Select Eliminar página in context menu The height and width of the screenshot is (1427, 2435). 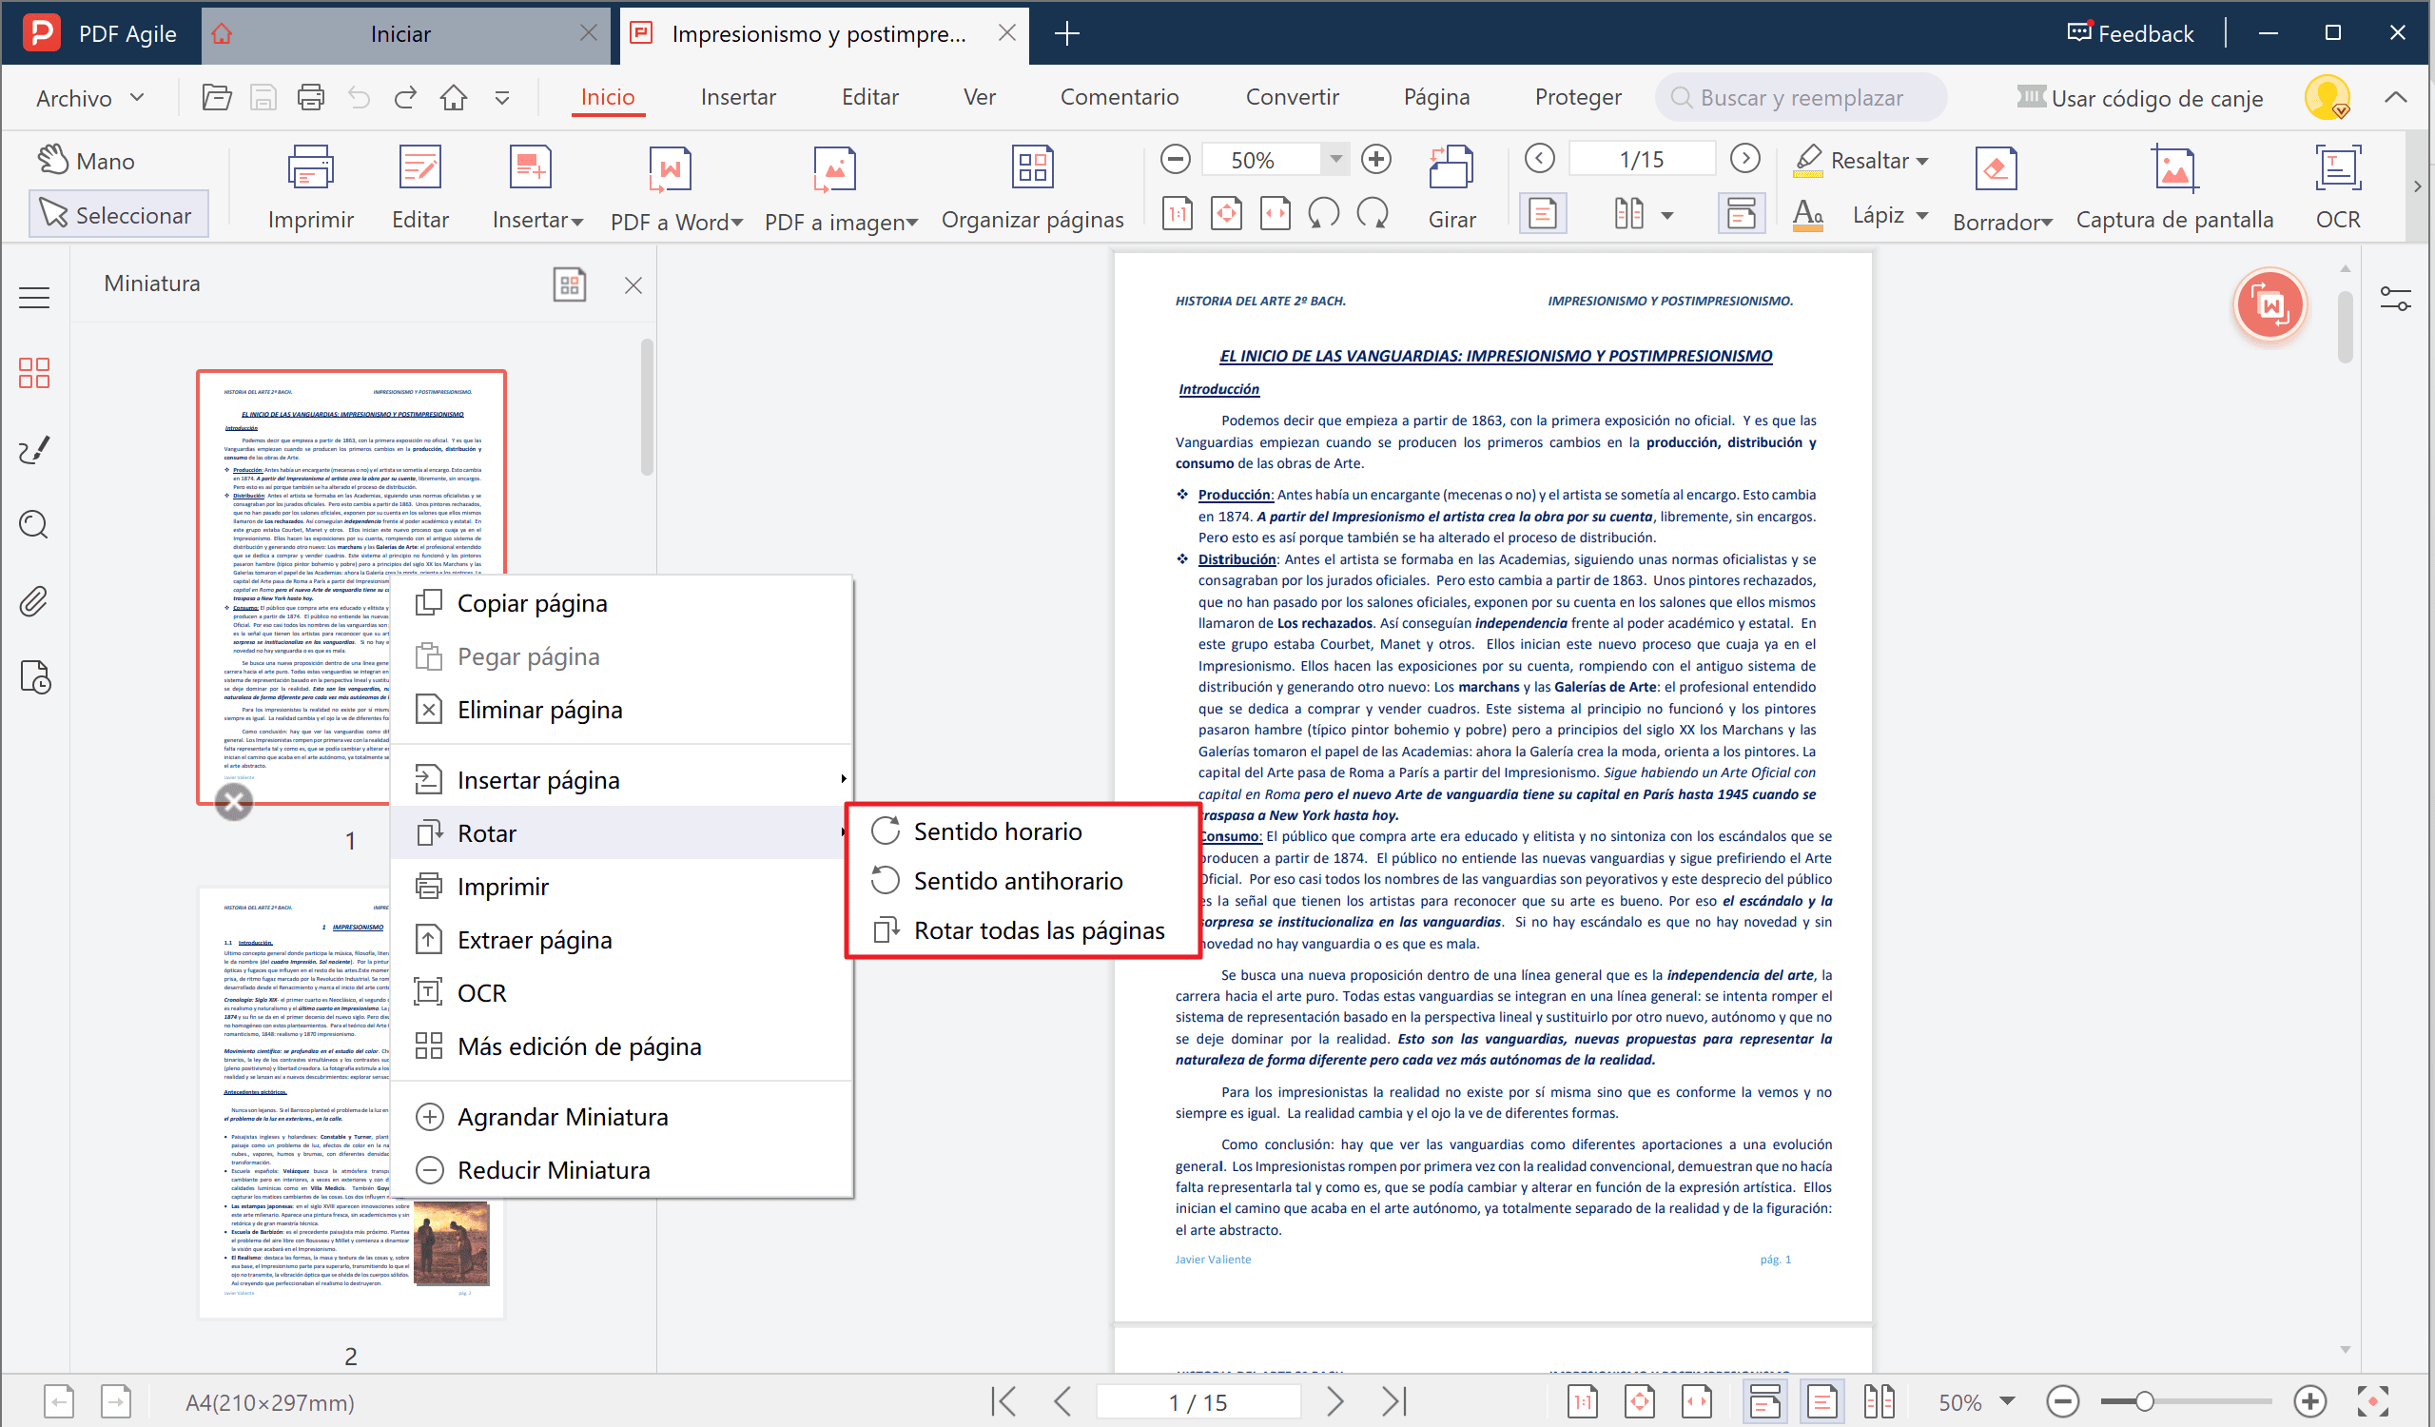click(621, 709)
